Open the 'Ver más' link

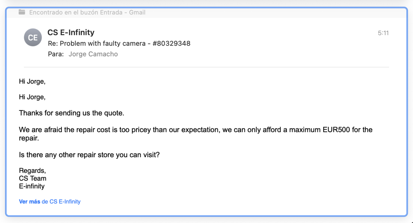pos(29,202)
